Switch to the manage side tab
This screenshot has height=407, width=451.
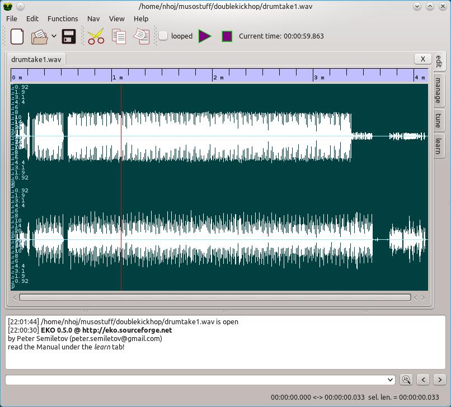point(438,90)
